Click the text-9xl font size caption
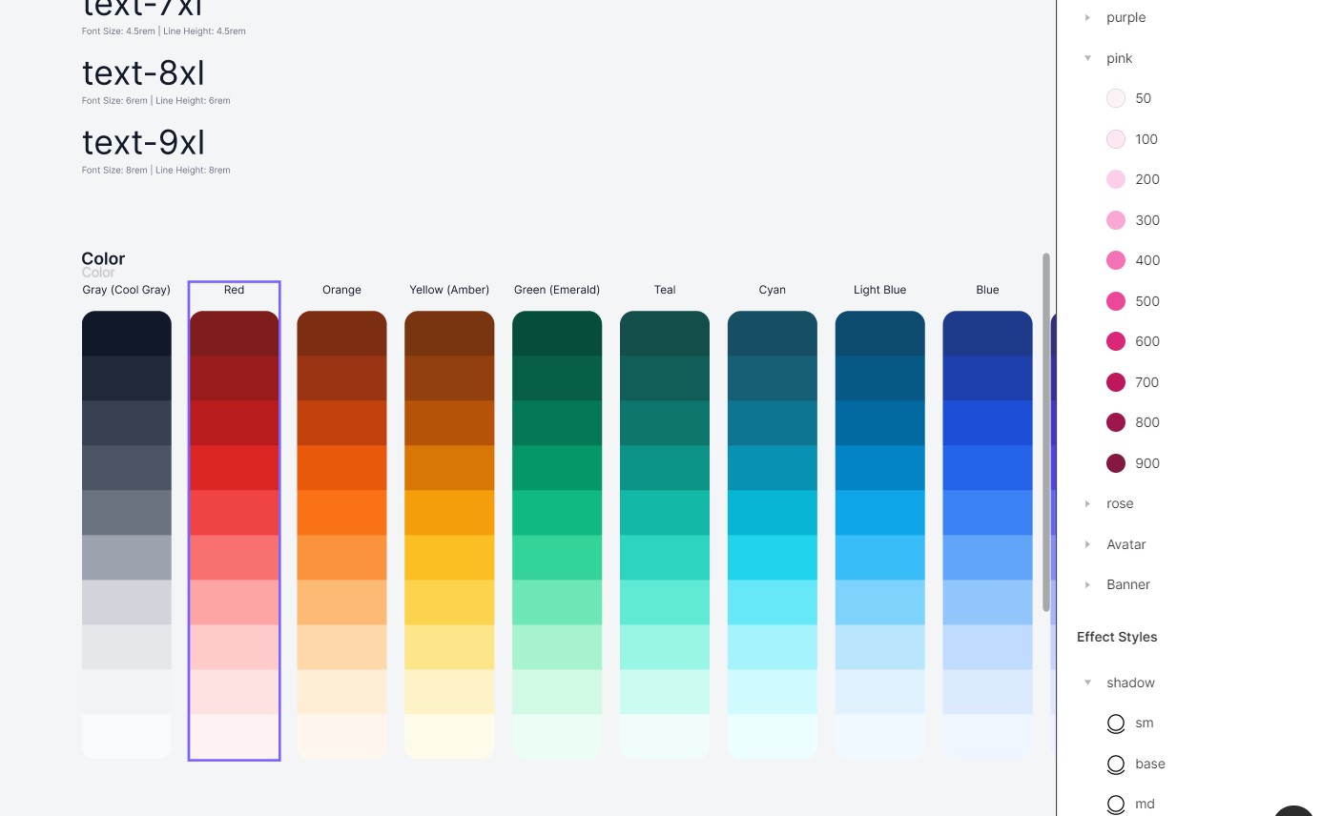 pos(156,170)
